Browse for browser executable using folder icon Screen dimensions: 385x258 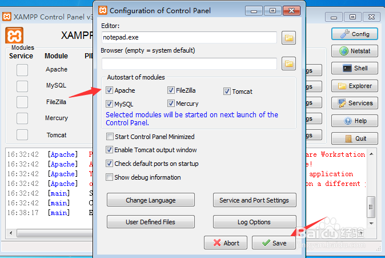click(288, 64)
